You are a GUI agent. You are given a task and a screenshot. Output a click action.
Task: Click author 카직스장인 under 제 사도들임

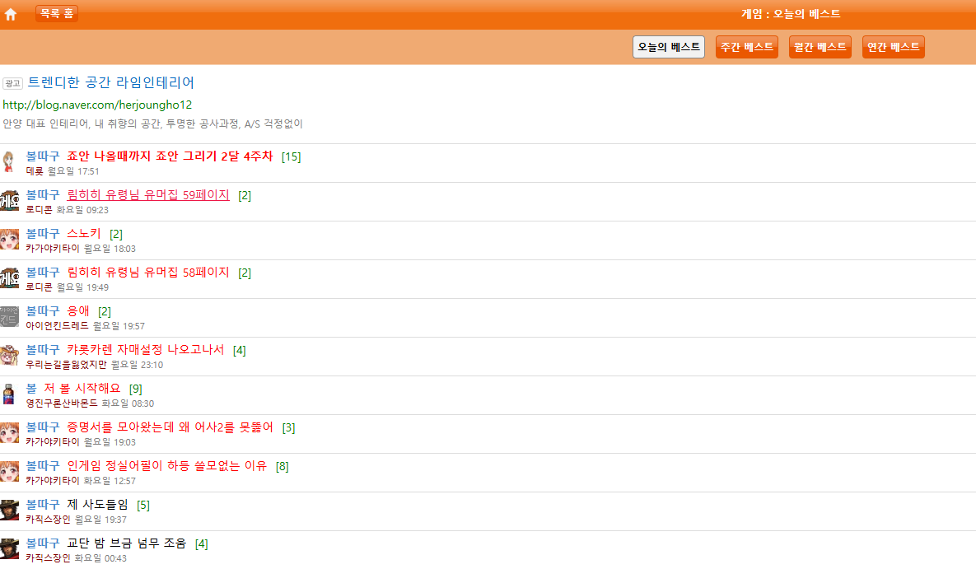click(x=48, y=520)
